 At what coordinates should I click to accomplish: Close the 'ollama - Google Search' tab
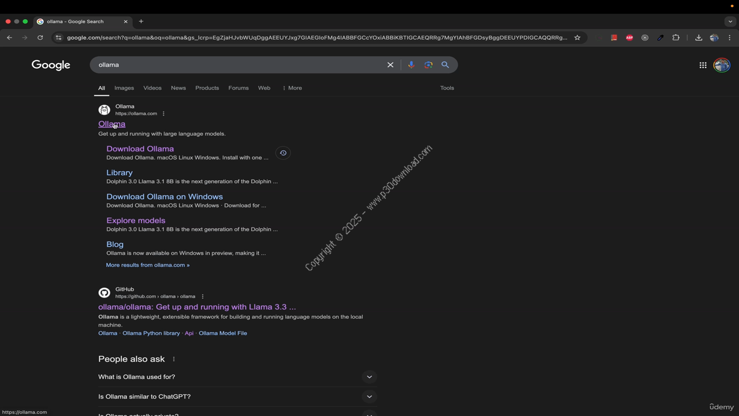click(x=125, y=21)
